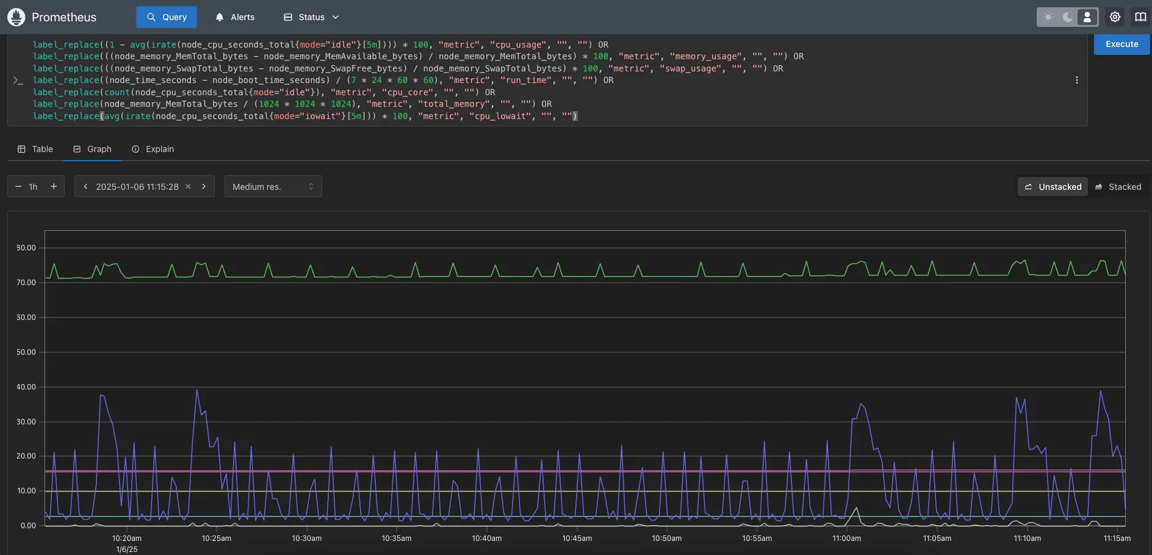
Task: Open query options three-dot menu
Action: 1077,80
